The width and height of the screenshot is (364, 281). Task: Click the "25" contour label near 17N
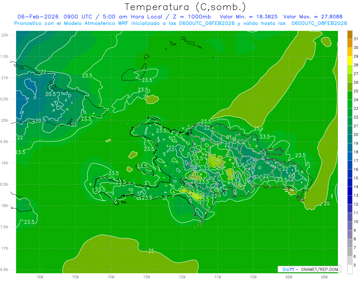(151, 251)
